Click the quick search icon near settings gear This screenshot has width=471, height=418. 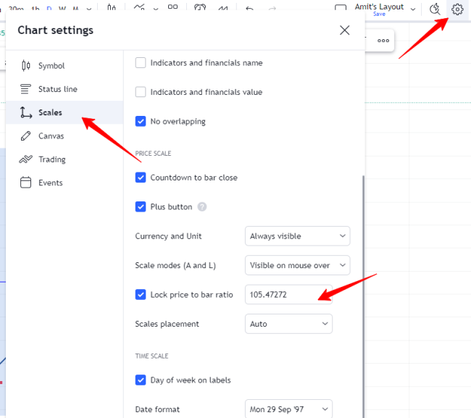click(435, 9)
